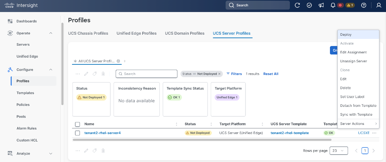The width and height of the screenshot is (386, 162).
Task: Click the sidebar vertical scrollbar
Action: point(62,64)
